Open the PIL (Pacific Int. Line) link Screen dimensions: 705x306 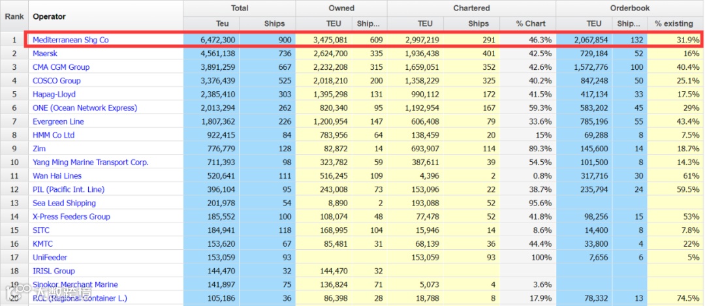coord(69,189)
